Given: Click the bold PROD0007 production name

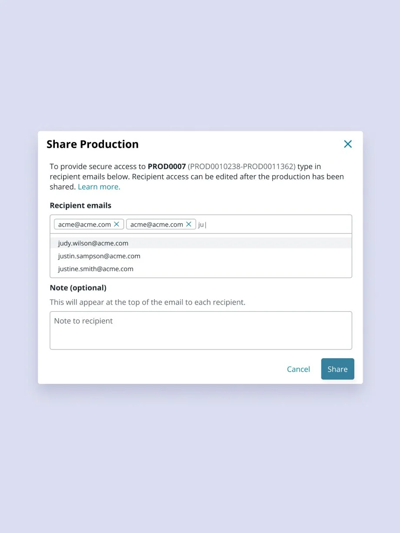Looking at the screenshot, I should [x=167, y=167].
